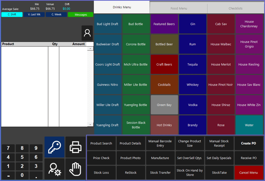Tap number 7 on keypad
The height and width of the screenshot is (181, 265).
coord(8,148)
